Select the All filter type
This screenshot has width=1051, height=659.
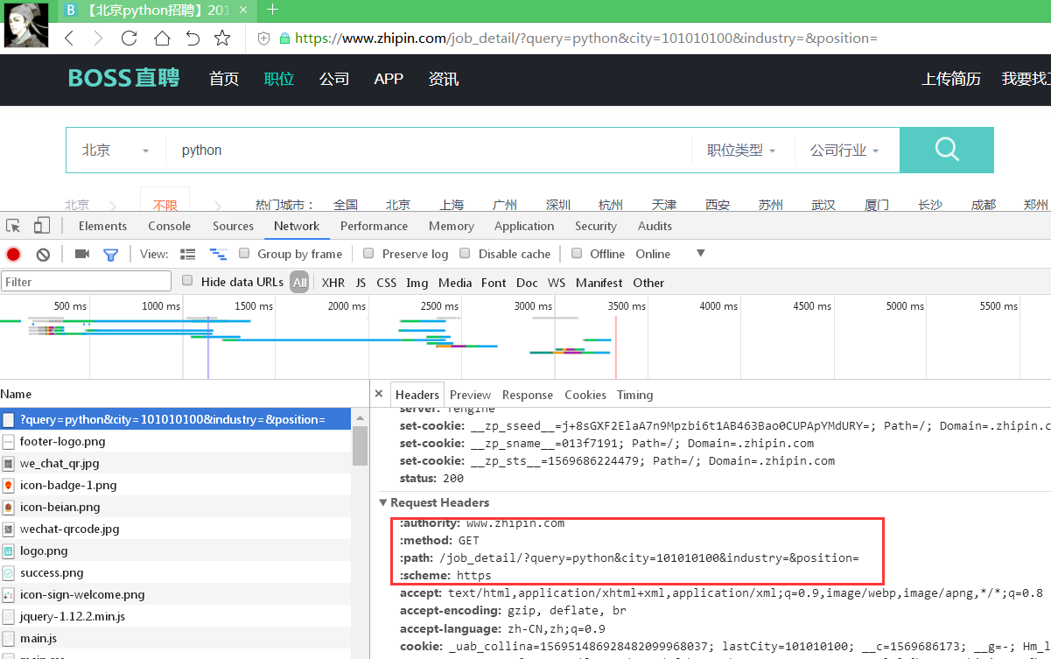[x=300, y=283]
